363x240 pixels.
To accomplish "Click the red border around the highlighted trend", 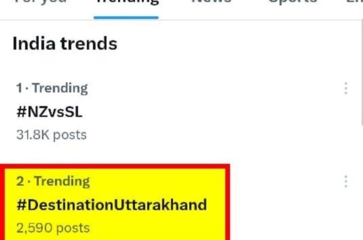I will coord(228,202).
